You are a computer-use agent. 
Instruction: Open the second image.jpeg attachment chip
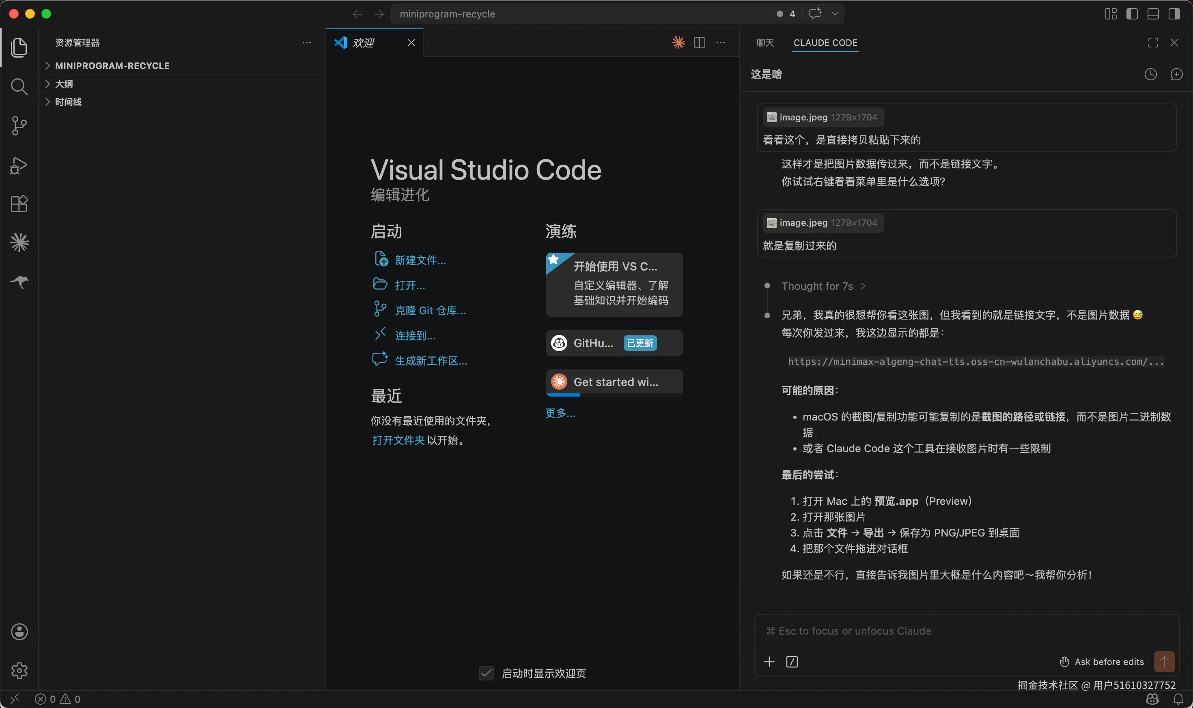pyautogui.click(x=823, y=223)
